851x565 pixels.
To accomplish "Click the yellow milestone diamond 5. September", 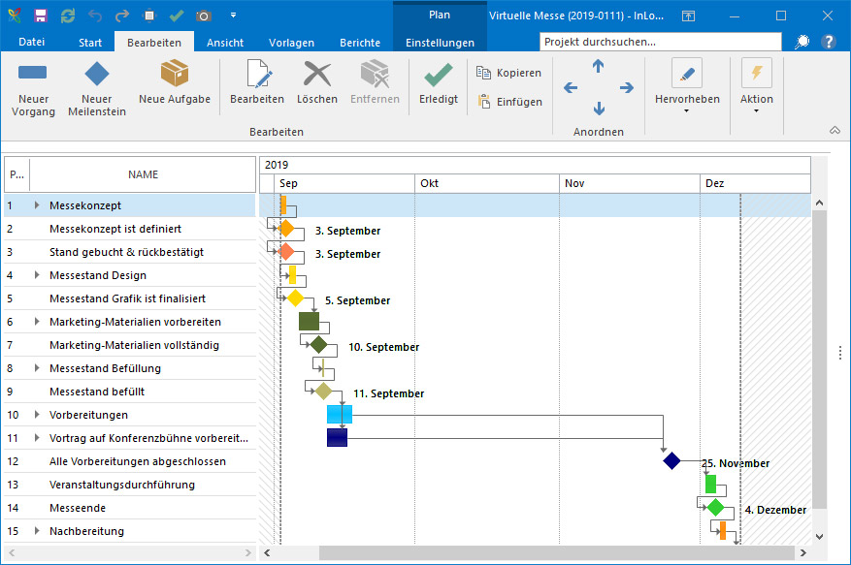I will (x=295, y=298).
